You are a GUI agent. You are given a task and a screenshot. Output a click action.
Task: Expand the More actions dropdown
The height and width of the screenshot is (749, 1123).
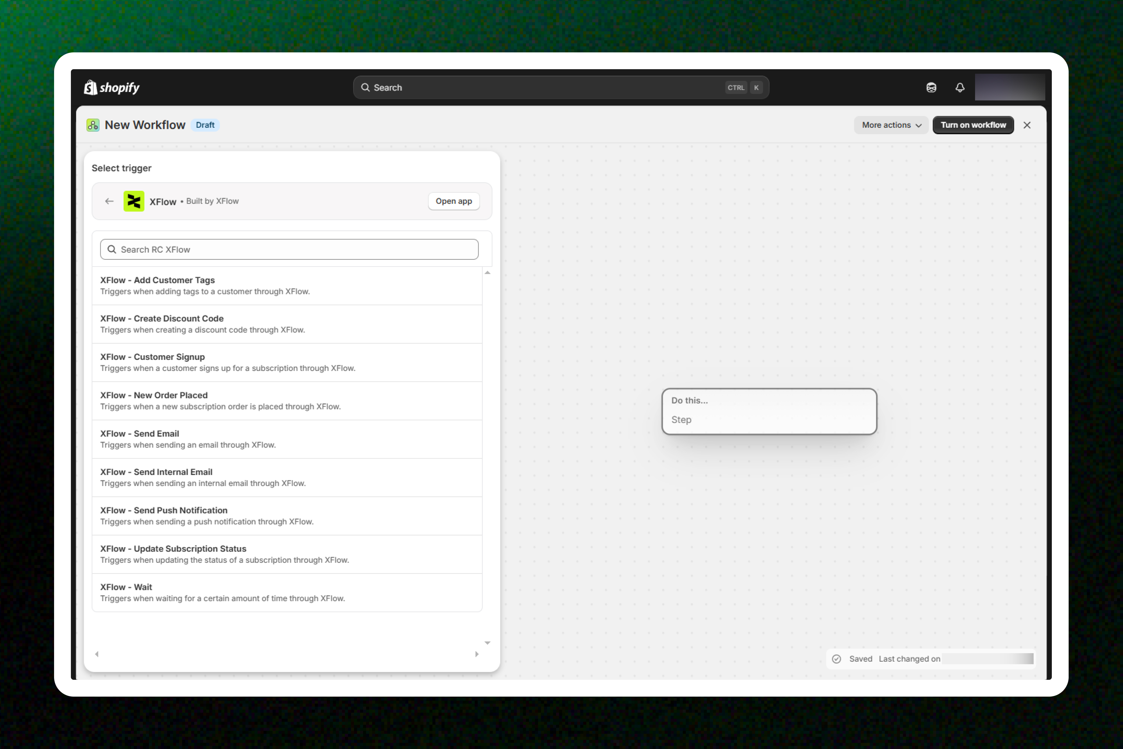click(x=891, y=125)
